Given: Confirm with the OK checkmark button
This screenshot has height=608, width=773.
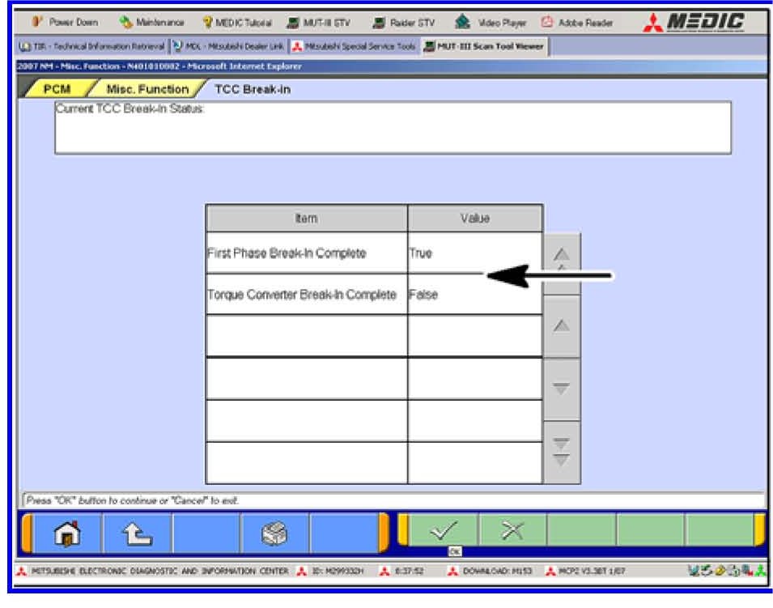Looking at the screenshot, I should coord(444,532).
